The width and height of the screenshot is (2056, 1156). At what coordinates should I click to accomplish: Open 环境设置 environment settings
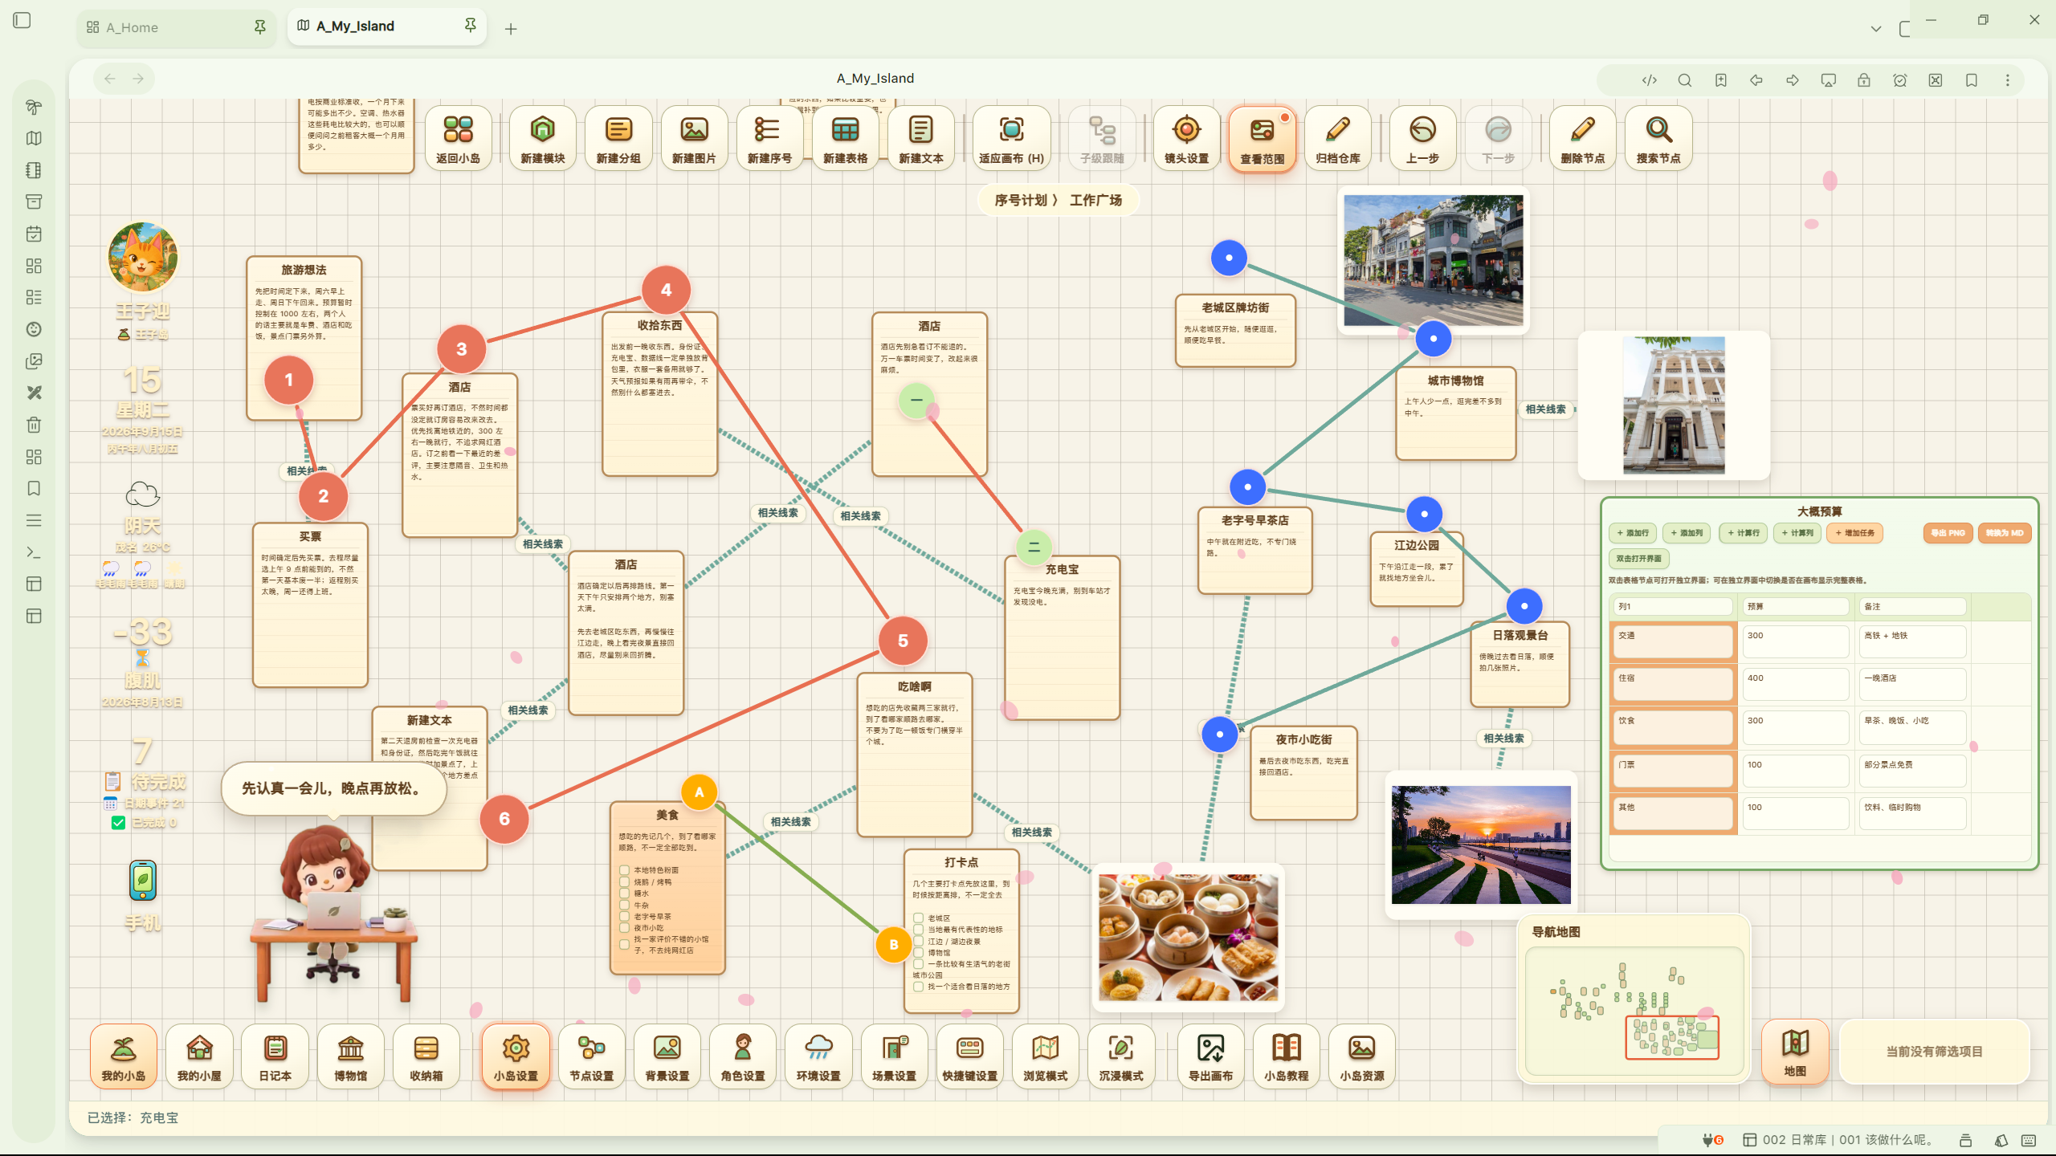tap(818, 1056)
